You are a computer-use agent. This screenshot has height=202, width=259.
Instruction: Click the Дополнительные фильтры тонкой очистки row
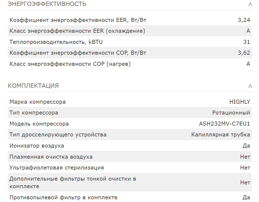click(x=130, y=182)
